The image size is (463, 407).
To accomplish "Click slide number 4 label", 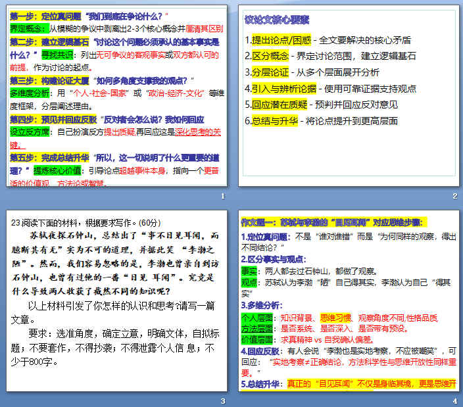I will (454, 400).
